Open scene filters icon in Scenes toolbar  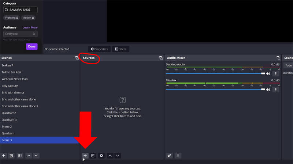(x=20, y=156)
